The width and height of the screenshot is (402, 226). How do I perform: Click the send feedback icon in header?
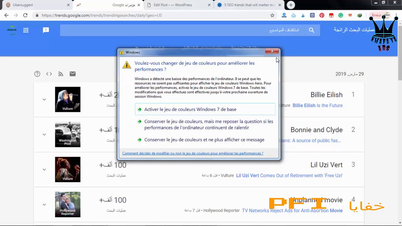(x=46, y=30)
